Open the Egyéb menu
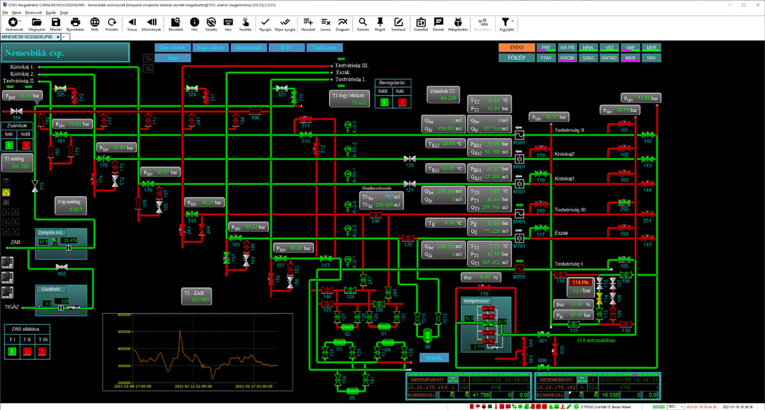765x410 pixels. click(x=52, y=12)
